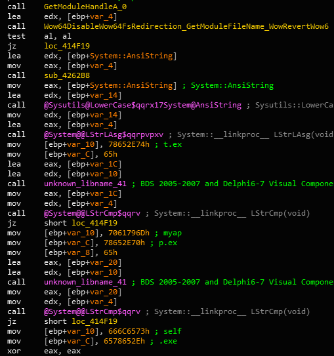Viewport: 334px width, 356px height.
Task: Select the constant 7061796Dh
Action: pyautogui.click(x=129, y=233)
